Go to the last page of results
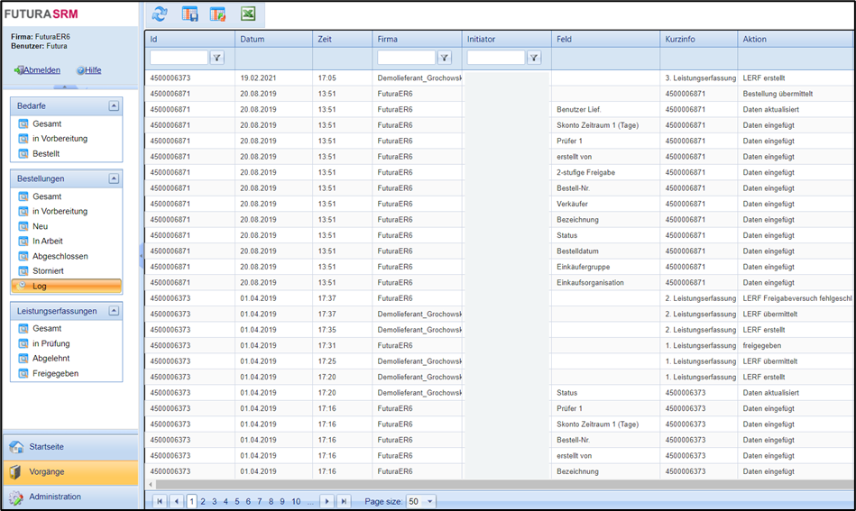The width and height of the screenshot is (856, 511). pos(344,501)
